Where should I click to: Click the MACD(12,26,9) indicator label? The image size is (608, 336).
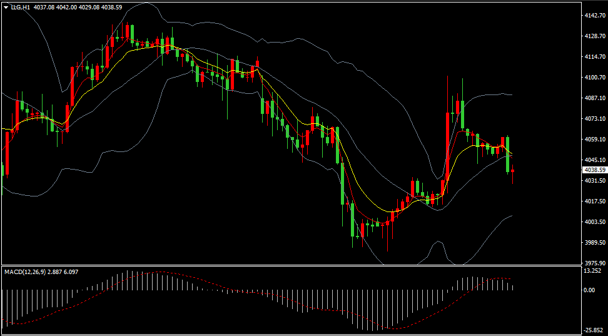tap(25, 272)
